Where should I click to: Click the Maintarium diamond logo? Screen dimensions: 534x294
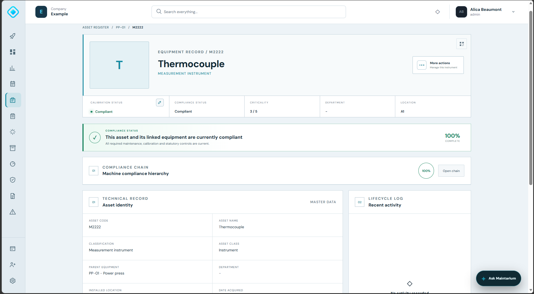[x=13, y=12]
